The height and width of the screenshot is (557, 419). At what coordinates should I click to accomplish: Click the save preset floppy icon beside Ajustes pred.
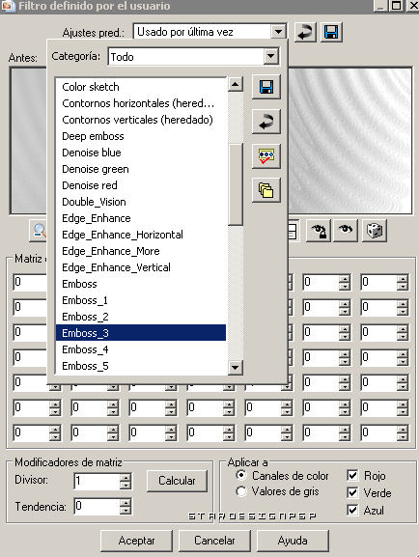pos(331,32)
